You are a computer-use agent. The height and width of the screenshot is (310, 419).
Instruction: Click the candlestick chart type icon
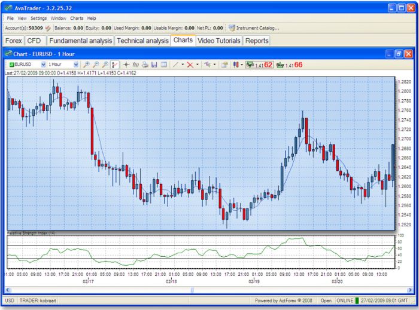tap(236, 65)
